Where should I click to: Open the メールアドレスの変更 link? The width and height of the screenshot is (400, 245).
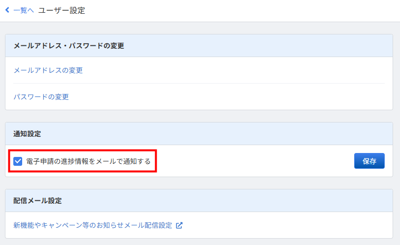point(48,70)
